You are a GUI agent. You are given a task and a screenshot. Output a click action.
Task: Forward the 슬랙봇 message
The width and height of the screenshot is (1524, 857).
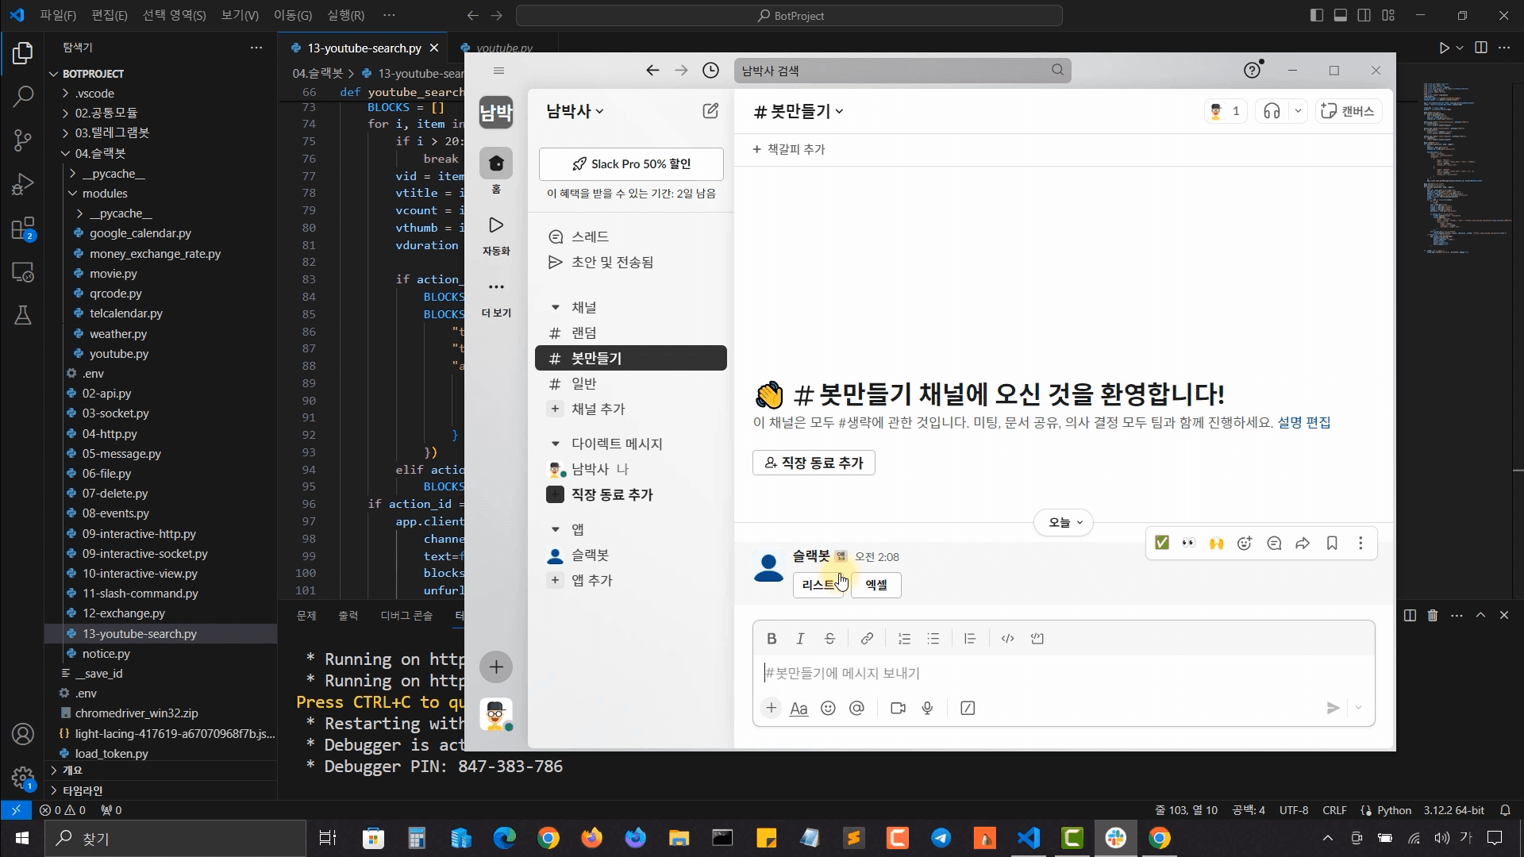click(x=1303, y=544)
